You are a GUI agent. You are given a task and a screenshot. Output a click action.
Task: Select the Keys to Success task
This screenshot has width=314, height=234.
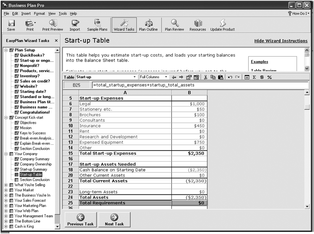point(33,133)
